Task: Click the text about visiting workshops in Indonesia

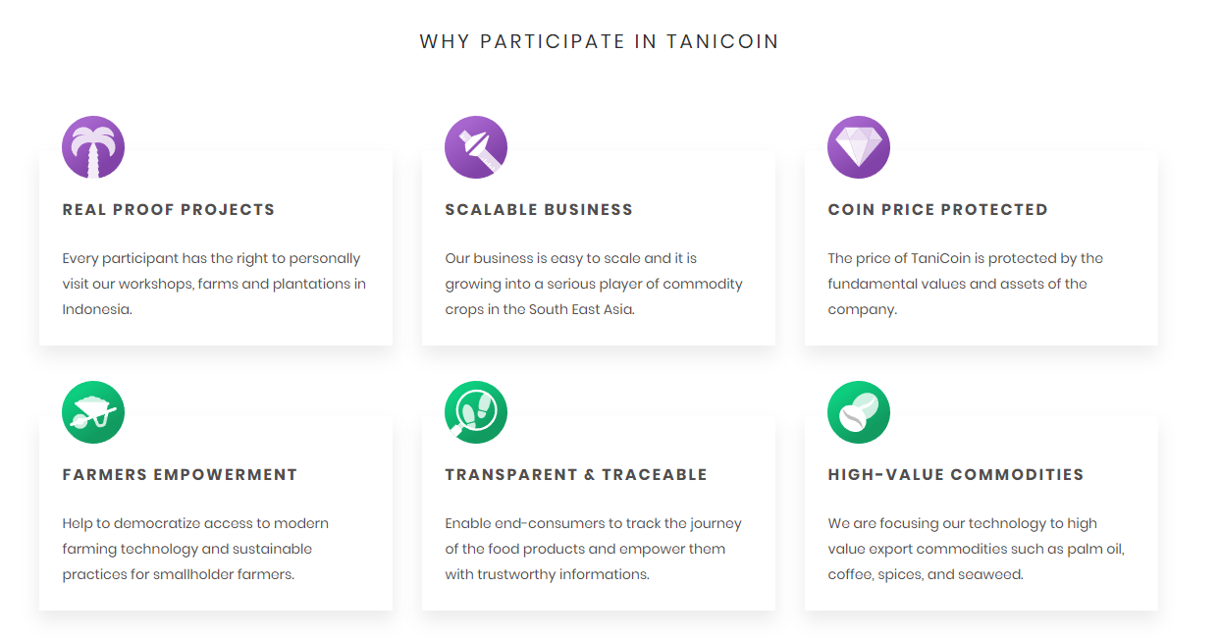Action: tap(214, 284)
